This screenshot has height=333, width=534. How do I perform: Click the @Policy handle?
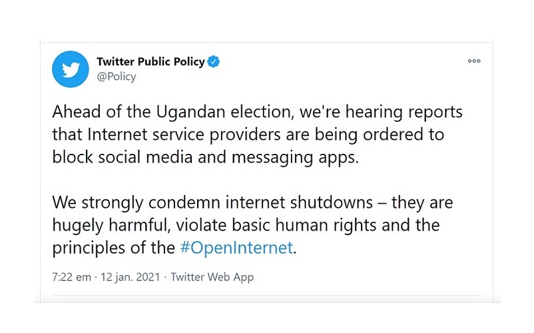(x=117, y=77)
